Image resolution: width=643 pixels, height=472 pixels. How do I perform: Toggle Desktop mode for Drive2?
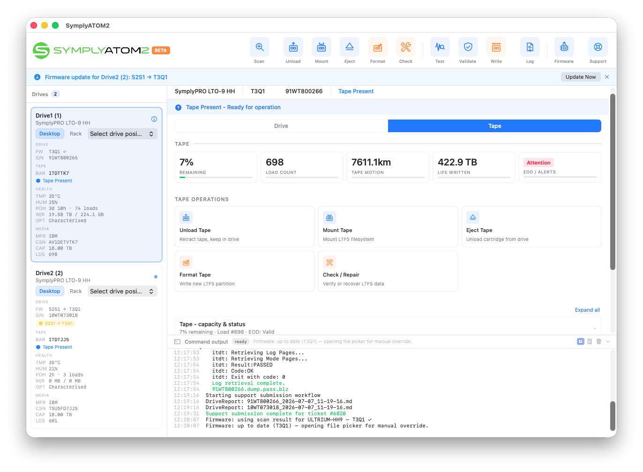(x=50, y=291)
